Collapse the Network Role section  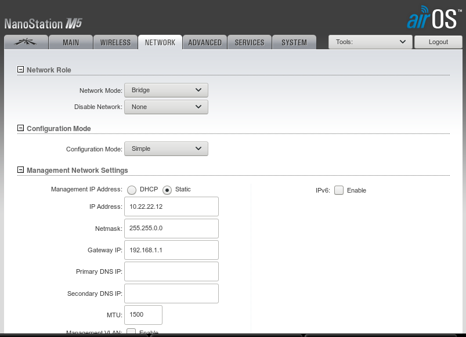[x=21, y=70]
